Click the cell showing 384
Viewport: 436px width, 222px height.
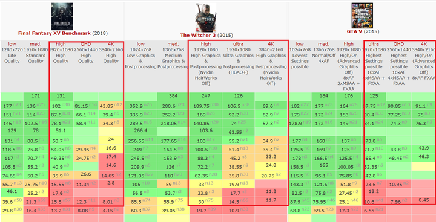pyautogui.click(x=173, y=96)
